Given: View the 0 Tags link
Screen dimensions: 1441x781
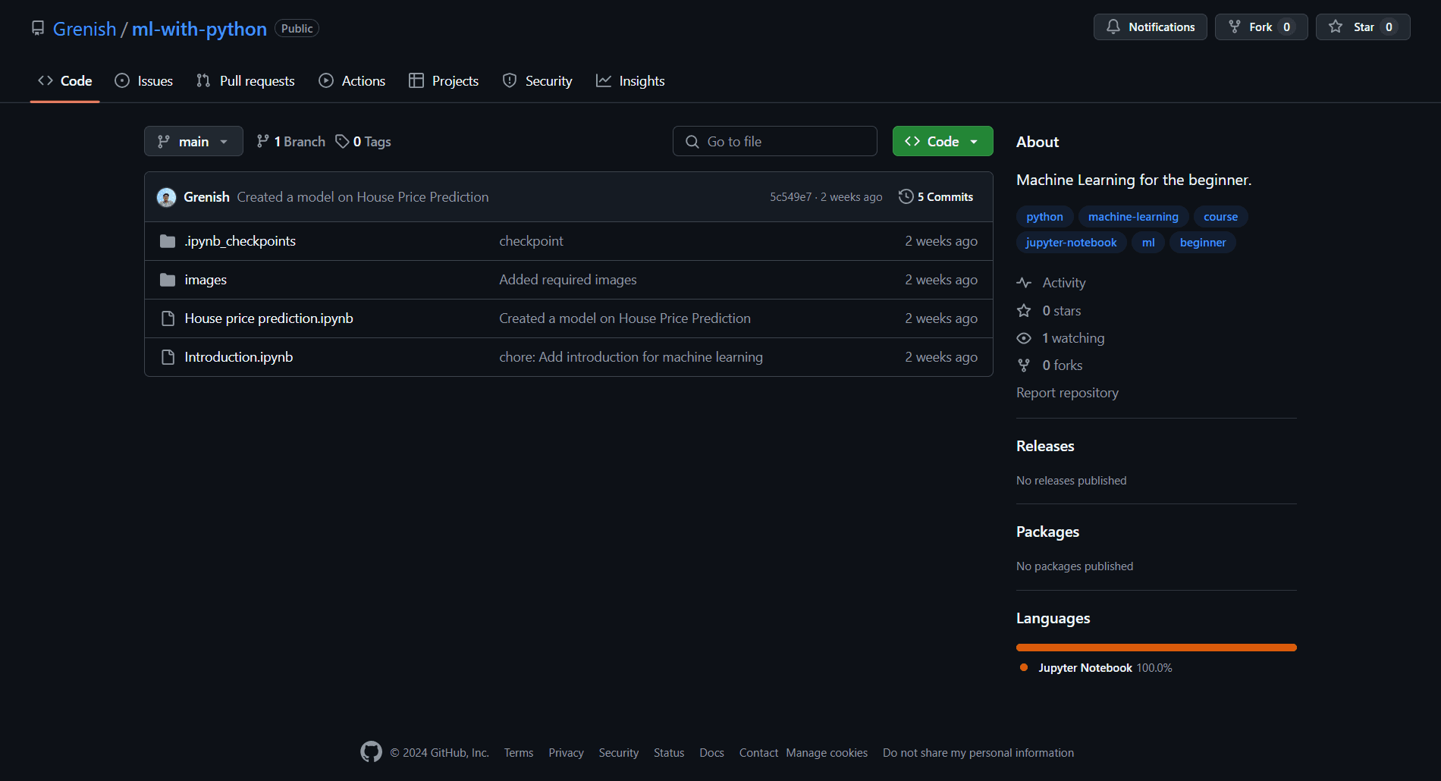Looking at the screenshot, I should click(x=363, y=142).
